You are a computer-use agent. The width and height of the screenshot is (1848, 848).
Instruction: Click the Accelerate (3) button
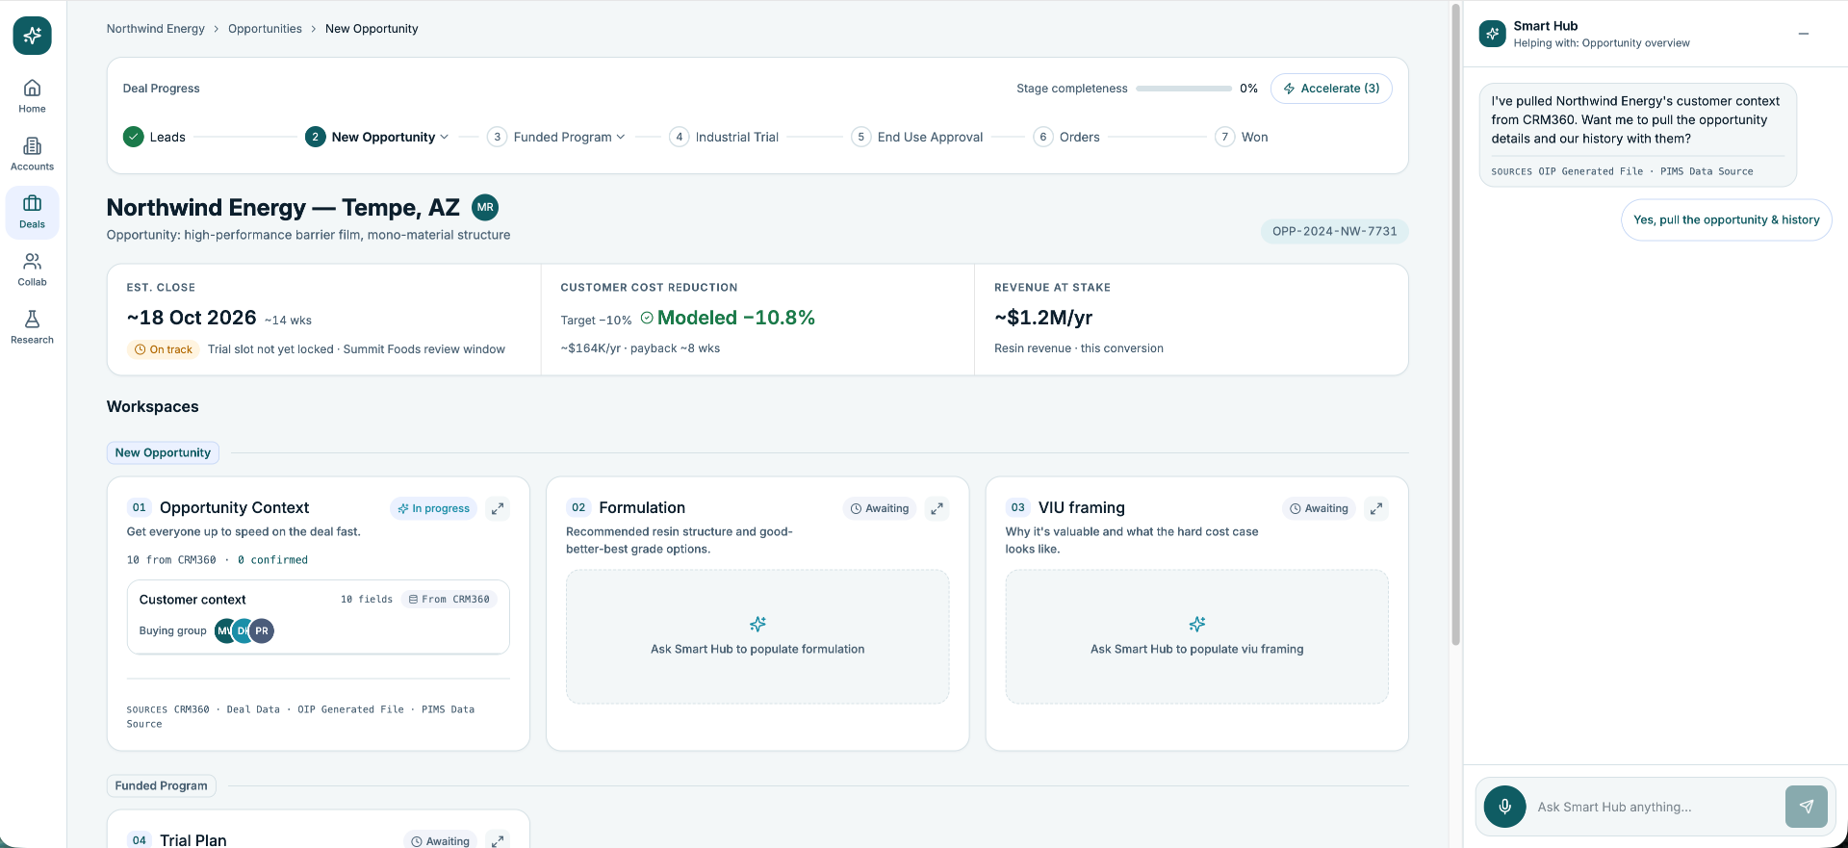point(1331,88)
